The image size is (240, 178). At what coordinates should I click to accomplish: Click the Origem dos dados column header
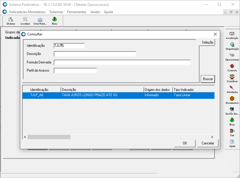tap(158, 90)
